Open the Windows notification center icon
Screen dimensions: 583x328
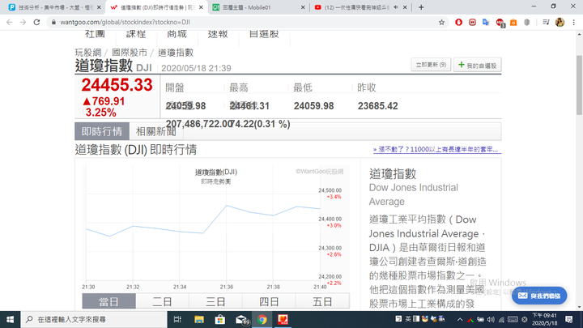(569, 319)
